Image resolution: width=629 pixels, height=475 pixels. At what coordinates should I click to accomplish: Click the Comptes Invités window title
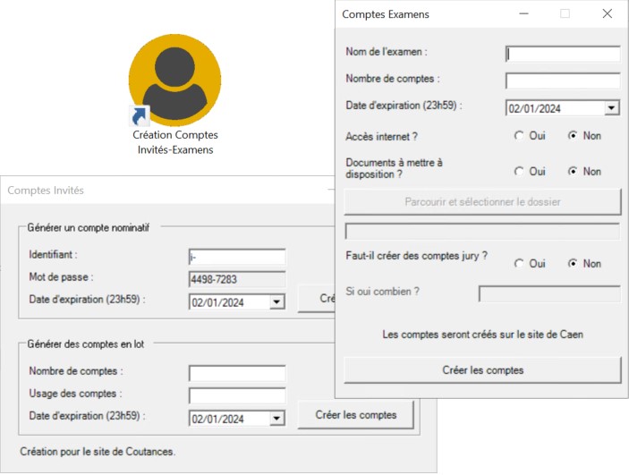coord(46,191)
